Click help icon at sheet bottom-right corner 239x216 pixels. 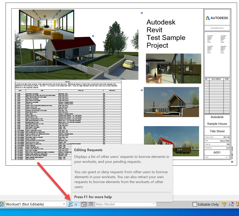coord(232,162)
